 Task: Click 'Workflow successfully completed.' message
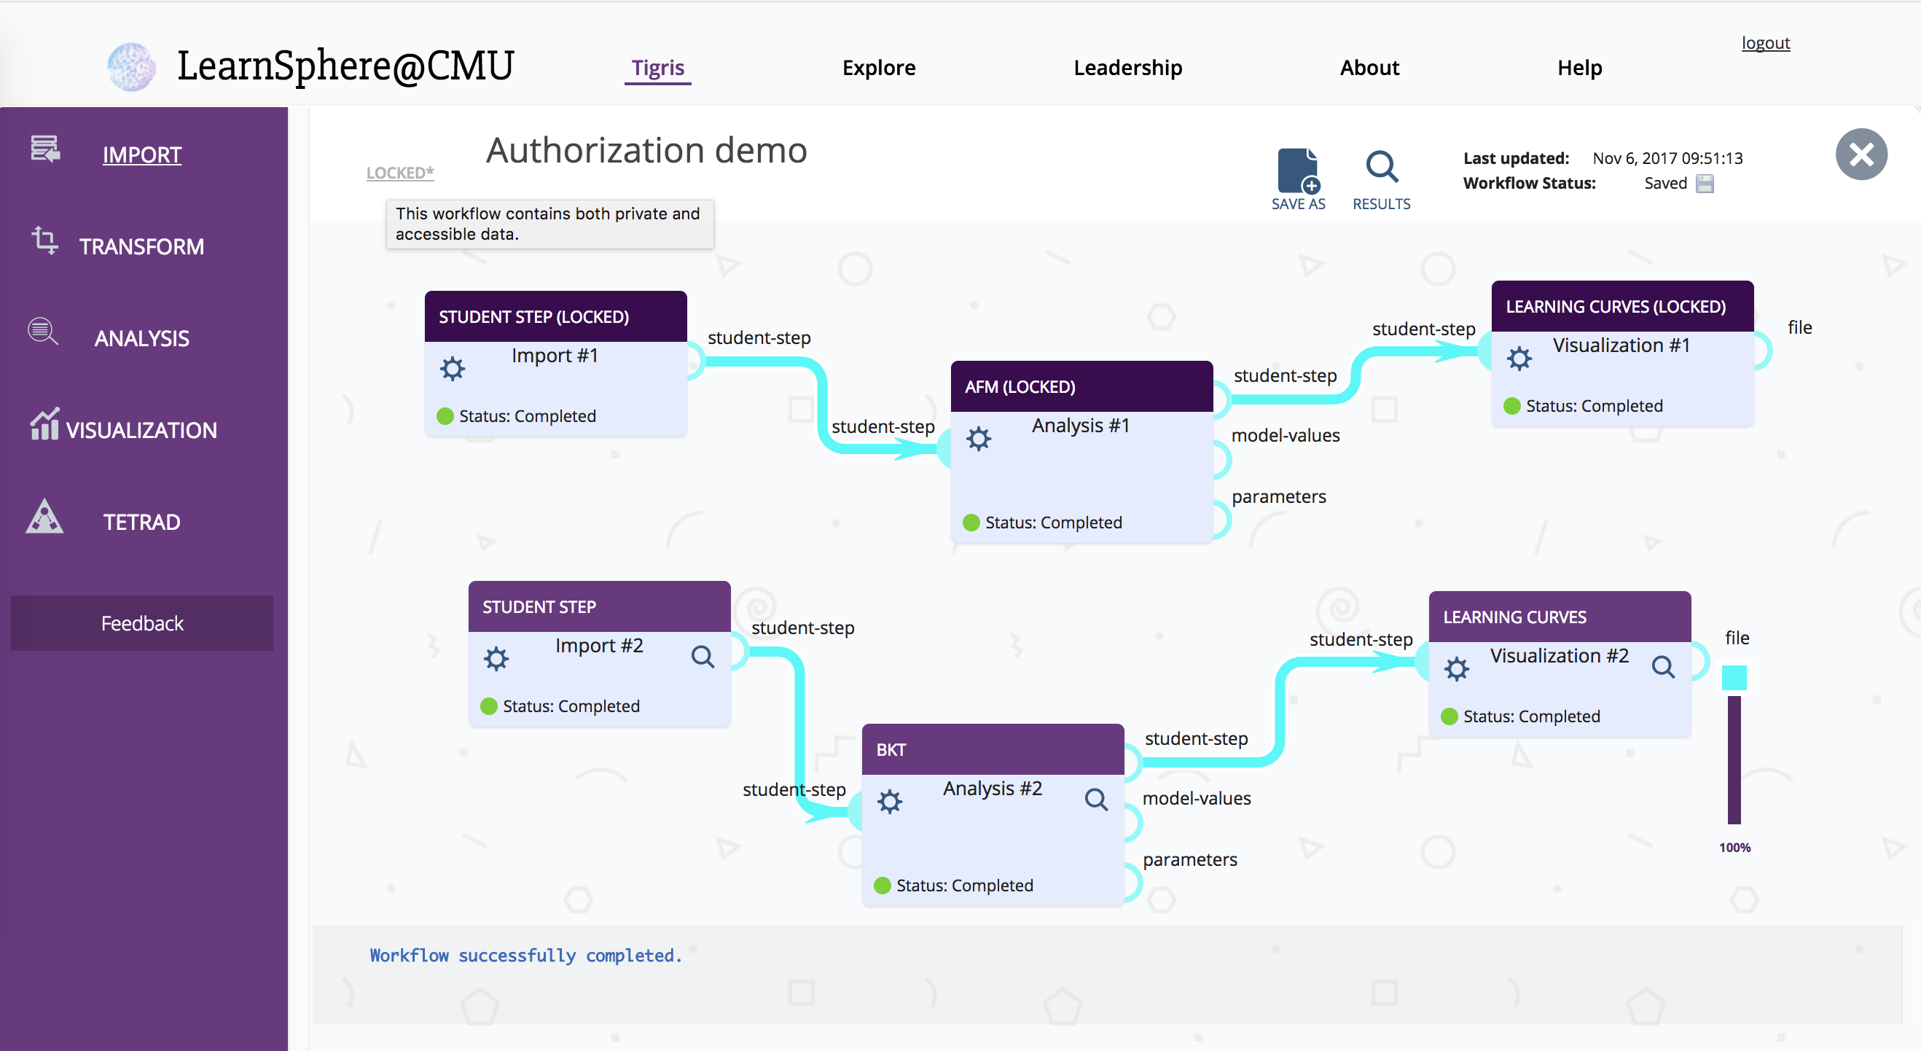[525, 956]
